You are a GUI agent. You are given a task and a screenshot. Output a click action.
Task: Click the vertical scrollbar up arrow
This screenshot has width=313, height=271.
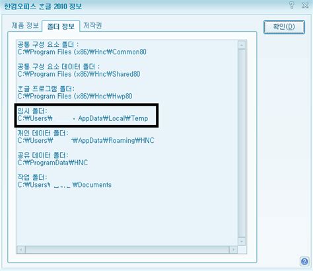[x=242, y=45]
